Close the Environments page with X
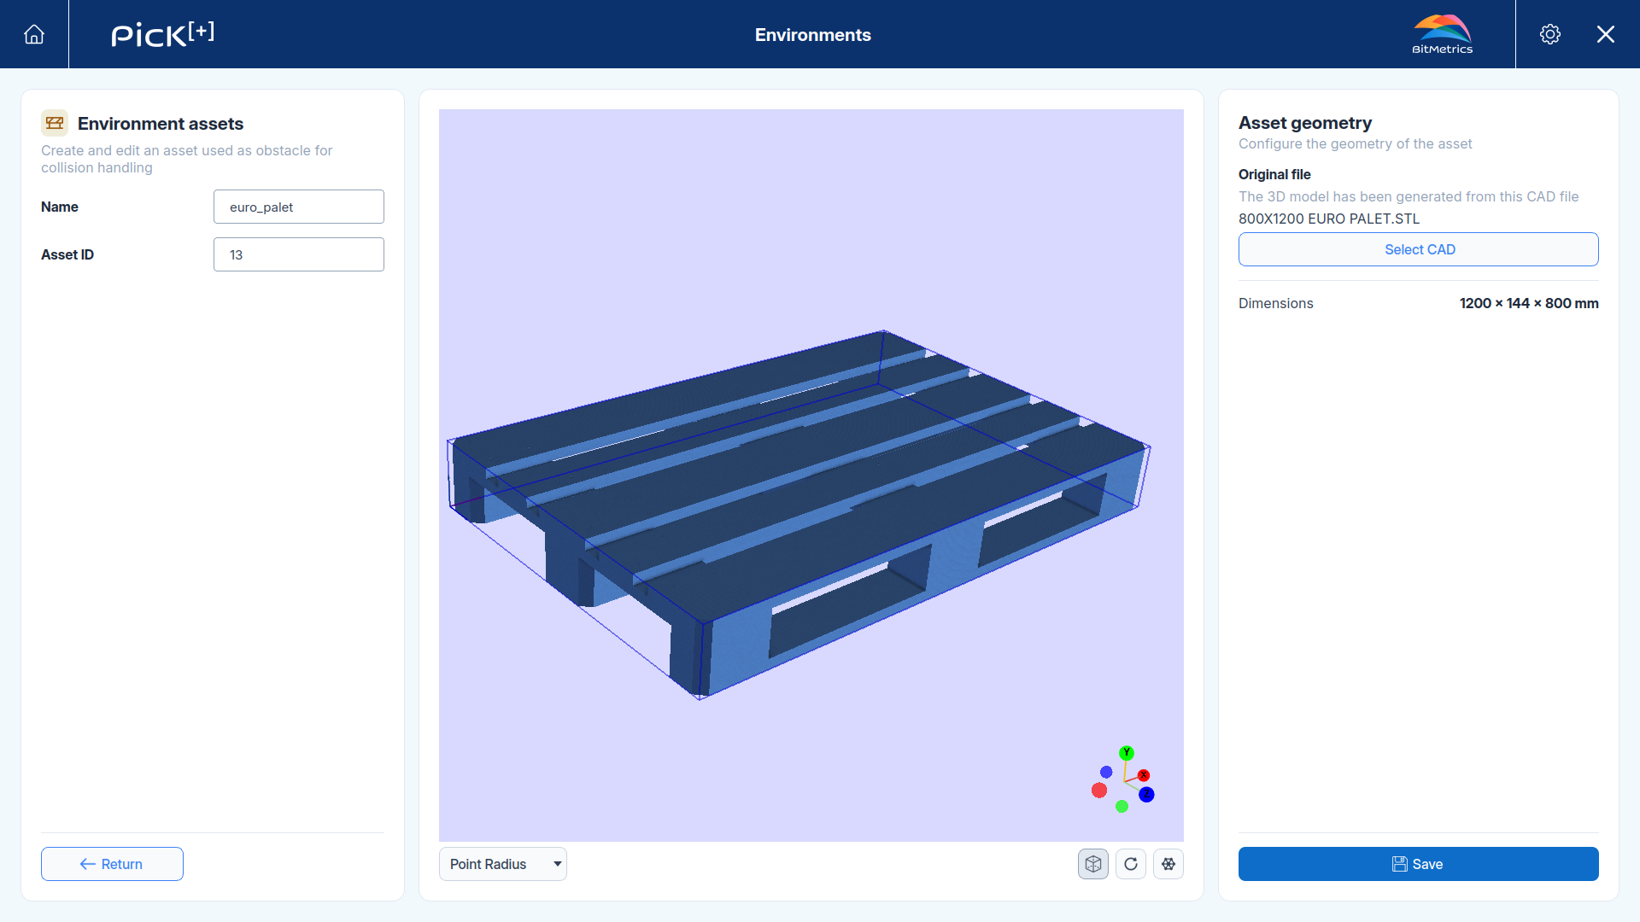This screenshot has height=922, width=1640. click(1606, 34)
